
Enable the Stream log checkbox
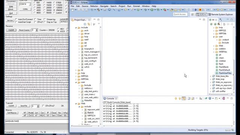pos(45,19)
